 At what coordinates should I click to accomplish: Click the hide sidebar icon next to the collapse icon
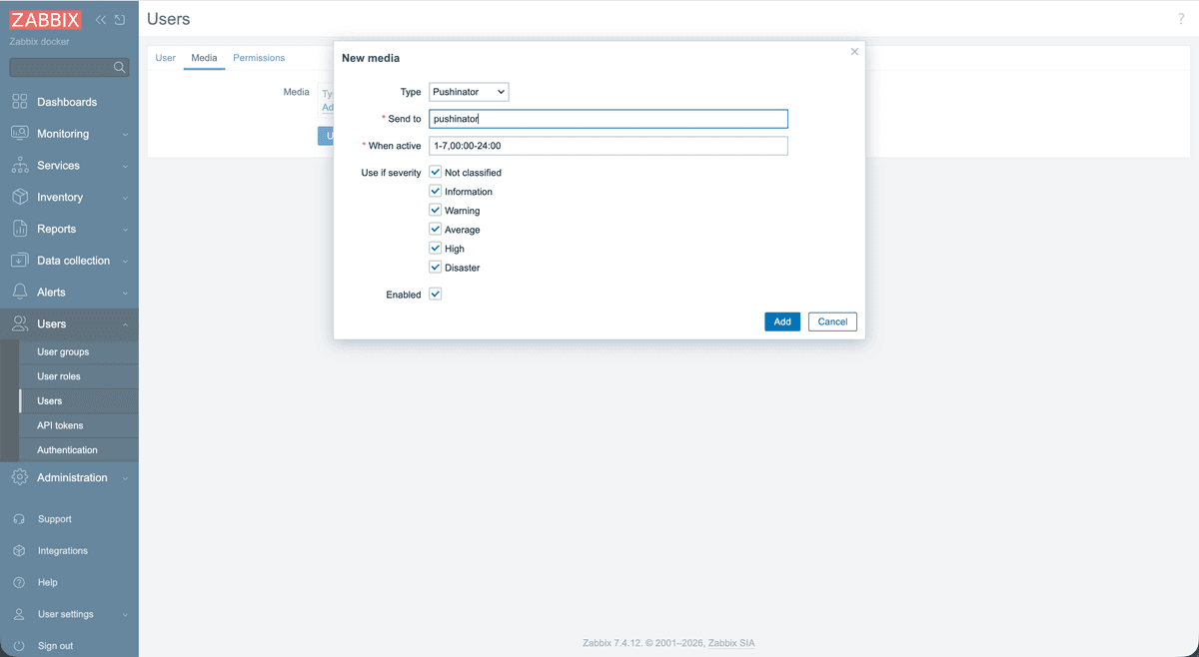[x=120, y=20]
